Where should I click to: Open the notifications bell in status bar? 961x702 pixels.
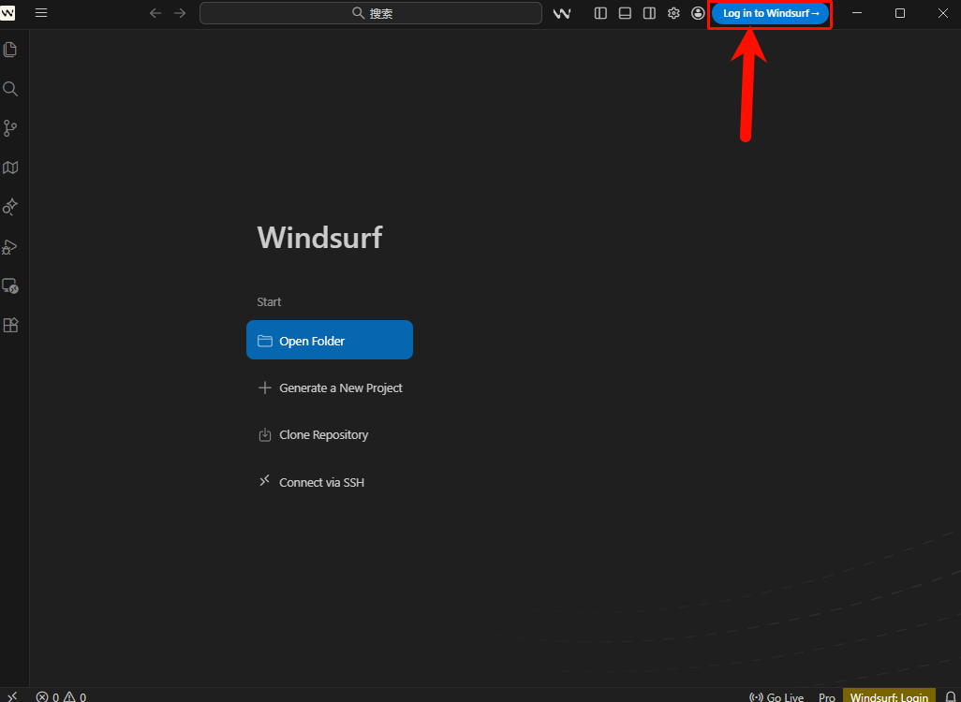pos(950,696)
